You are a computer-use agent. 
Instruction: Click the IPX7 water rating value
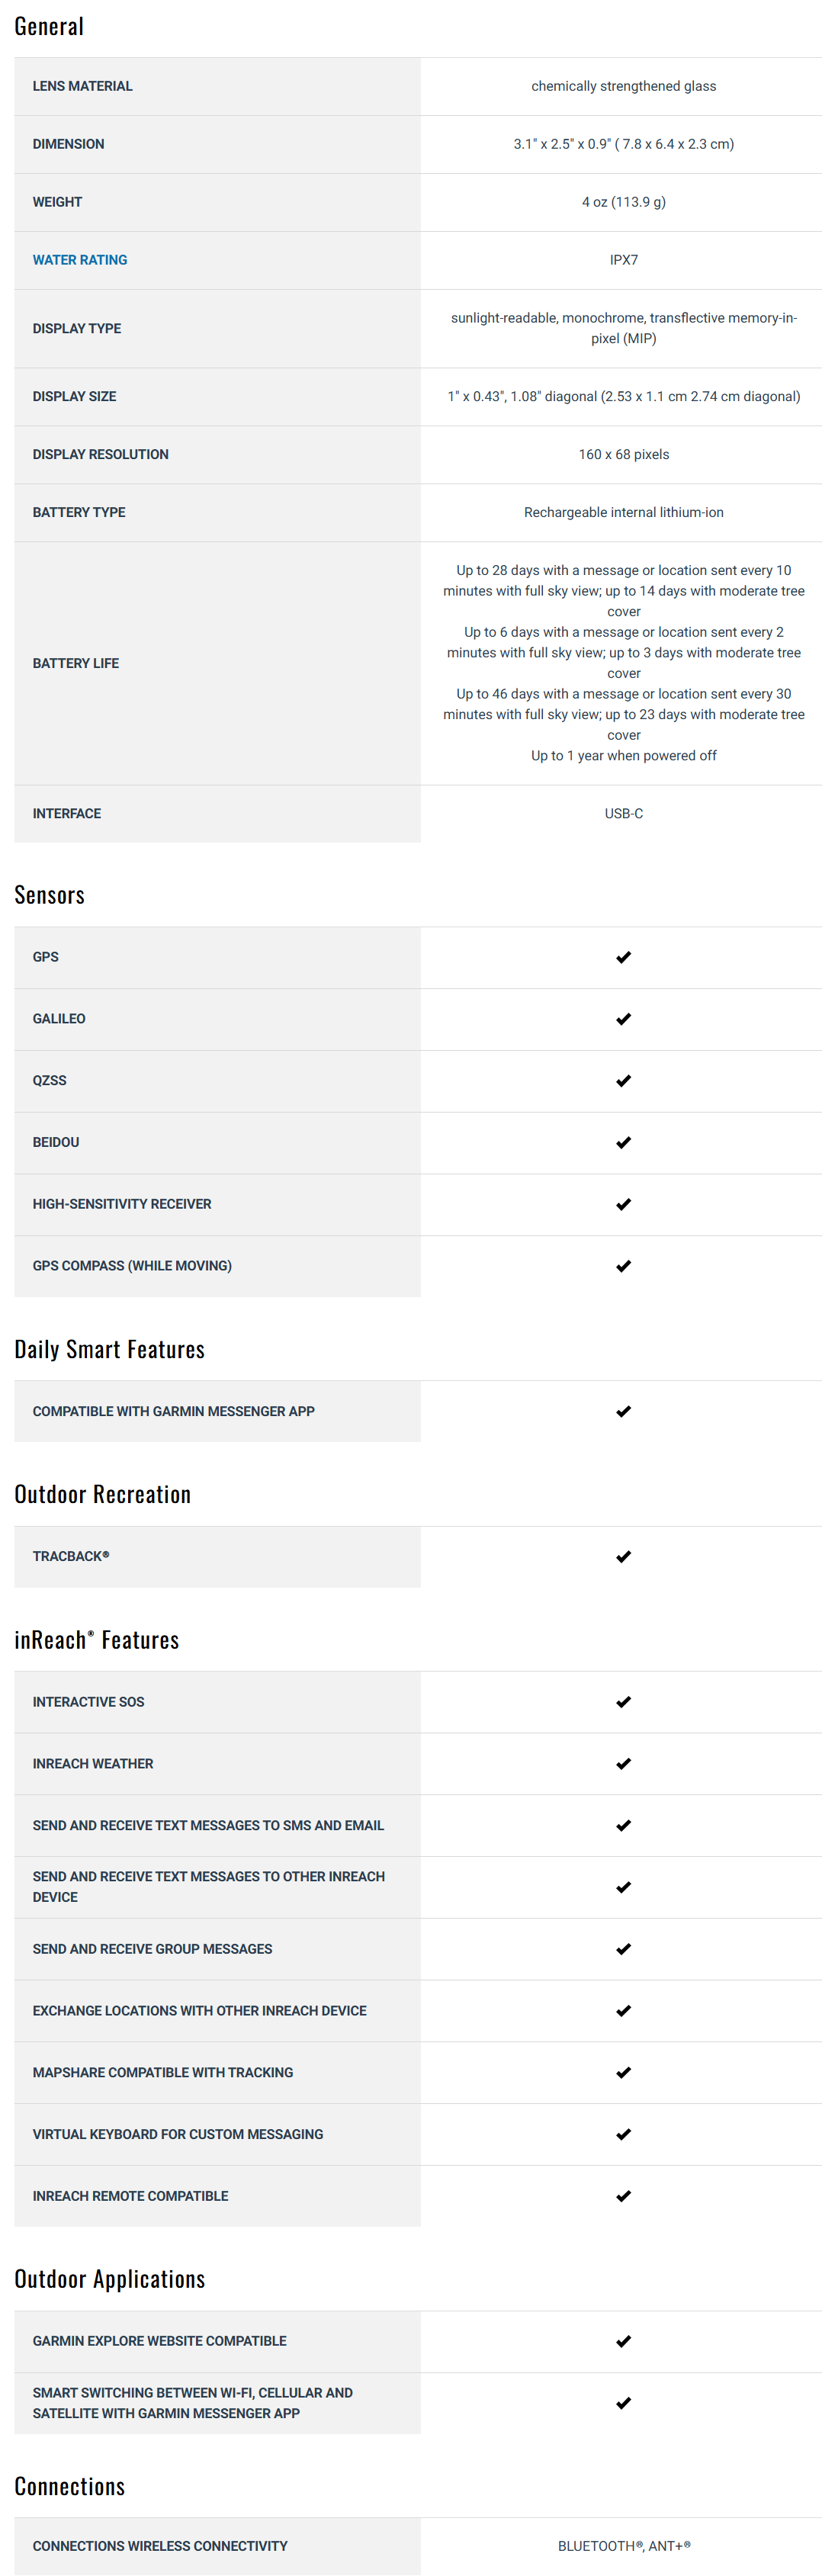coord(623,260)
